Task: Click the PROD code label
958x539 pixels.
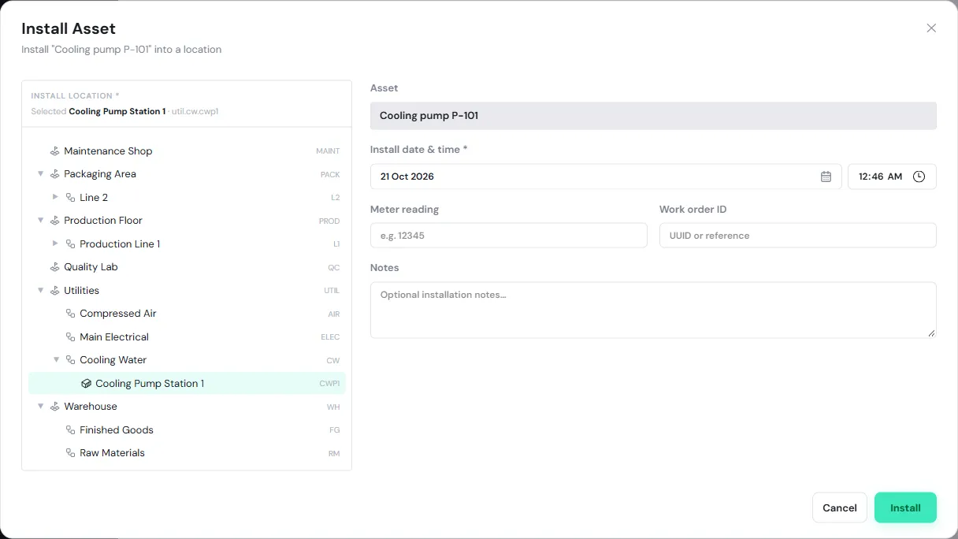Action: [x=329, y=221]
